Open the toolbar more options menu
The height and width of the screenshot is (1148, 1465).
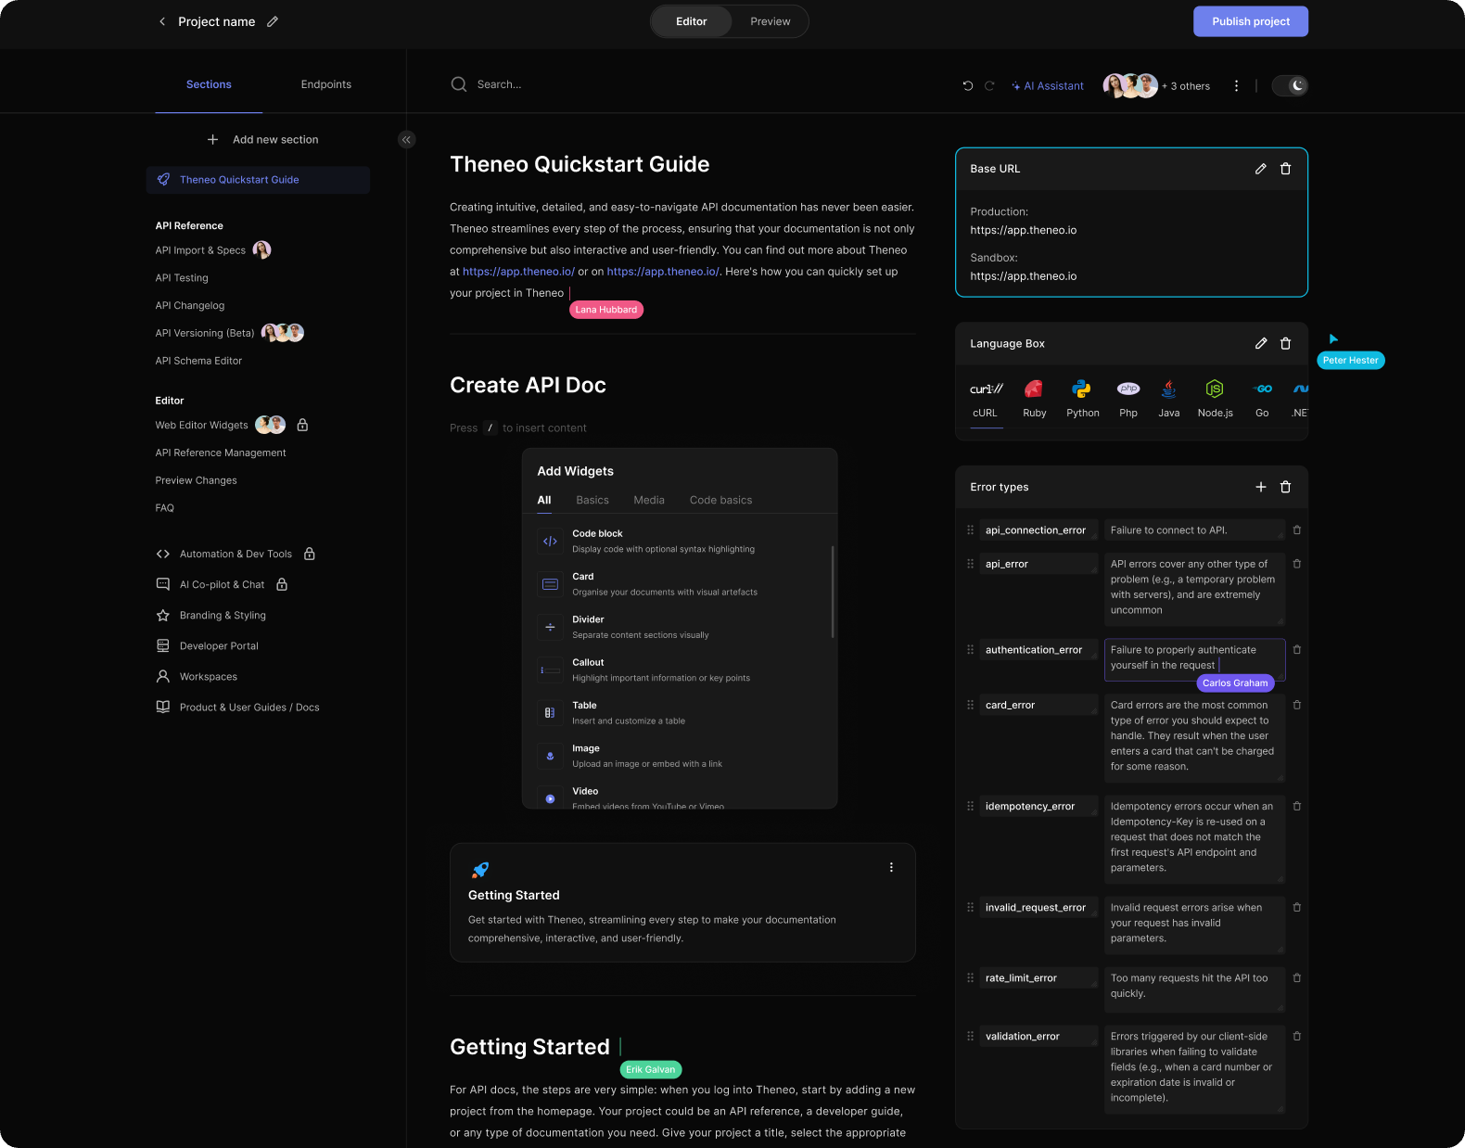pos(1236,85)
